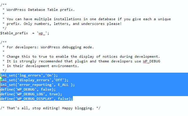This screenshot has height=116, width=188.
Task: Click ini_set log_errors line
Action: 29,75
